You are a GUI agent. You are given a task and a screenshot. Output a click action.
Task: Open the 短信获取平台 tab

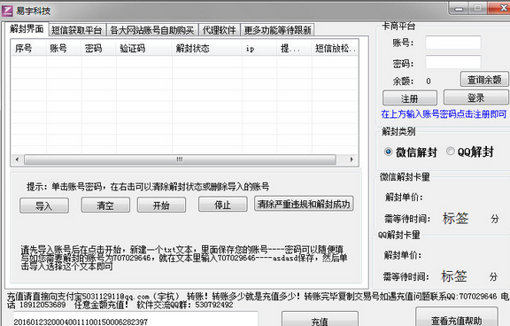point(77,30)
